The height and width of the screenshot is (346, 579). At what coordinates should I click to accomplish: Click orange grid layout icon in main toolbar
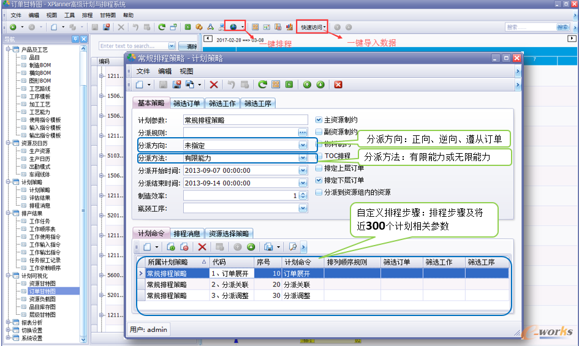255,27
